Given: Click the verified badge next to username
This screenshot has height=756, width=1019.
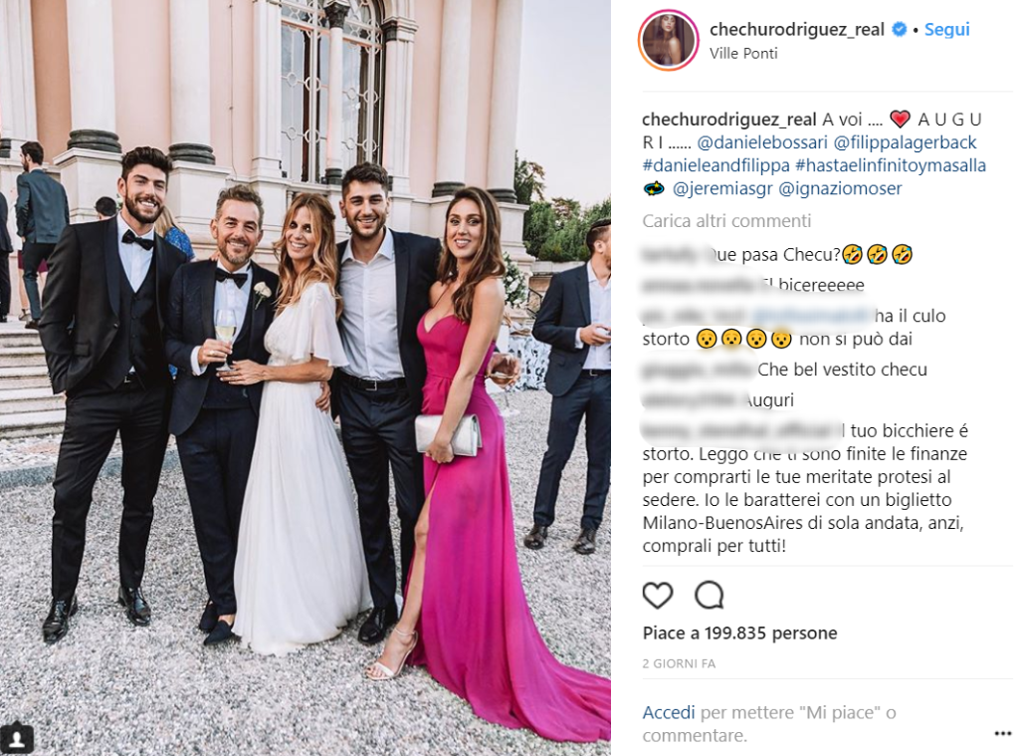Looking at the screenshot, I should point(899,29).
